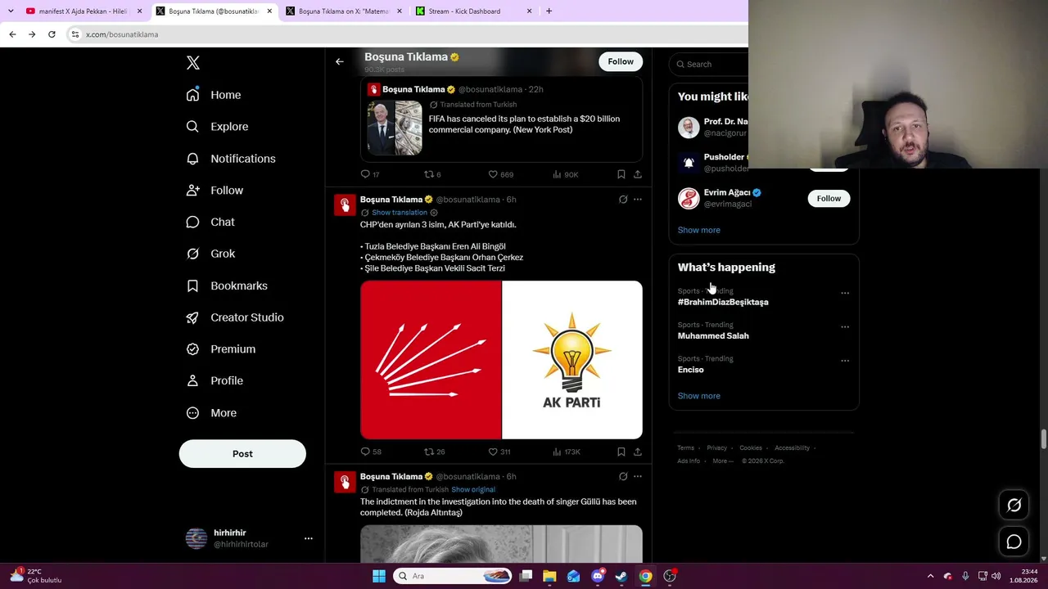Screen dimensions: 1048x589
Task: Share the FIFA tweet
Action: coord(638,174)
